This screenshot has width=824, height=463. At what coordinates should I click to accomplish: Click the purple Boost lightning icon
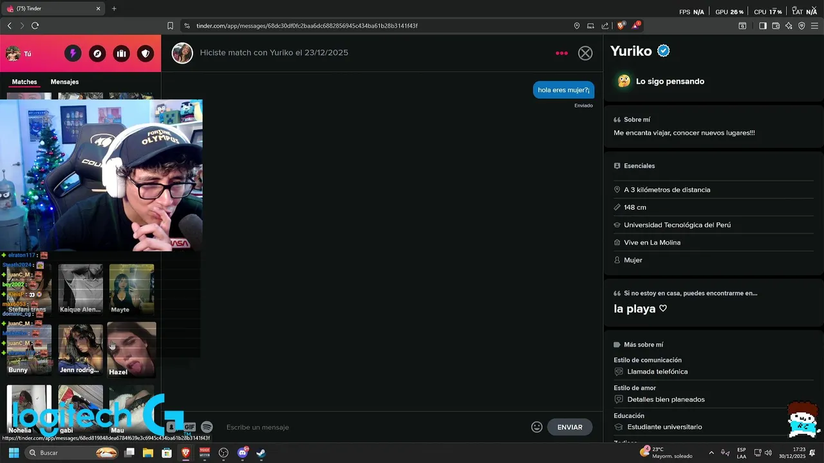click(x=73, y=53)
